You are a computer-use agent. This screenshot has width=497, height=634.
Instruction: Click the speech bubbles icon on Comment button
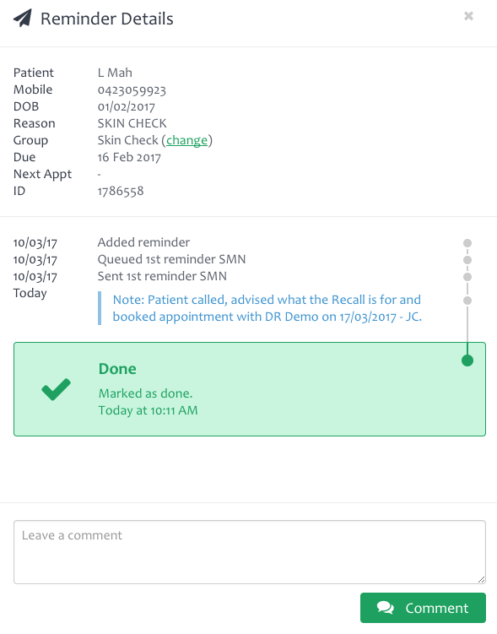385,607
